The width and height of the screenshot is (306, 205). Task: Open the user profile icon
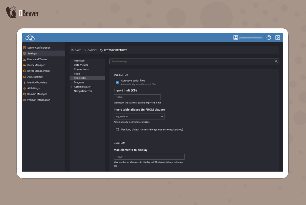click(x=236, y=37)
